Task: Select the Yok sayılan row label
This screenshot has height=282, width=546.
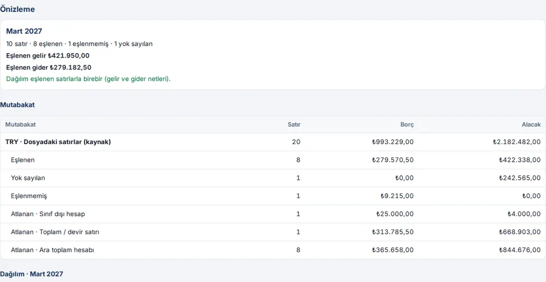Action: [x=28, y=178]
